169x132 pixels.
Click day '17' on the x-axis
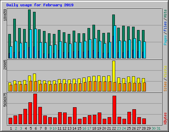tap(89, 128)
